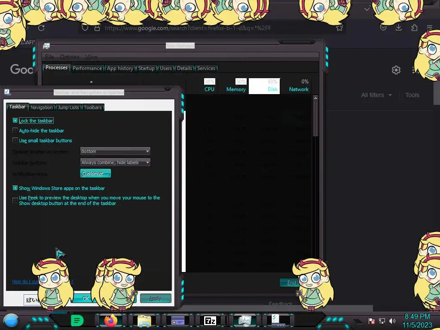Open the Performance tab in Task Manager
Screen dimensions: 440x330
87,68
